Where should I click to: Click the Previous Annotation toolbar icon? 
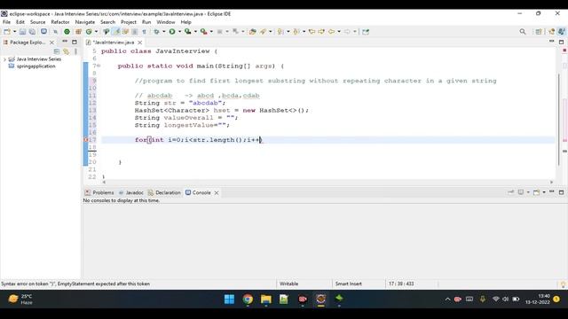pyautogui.click(x=296, y=32)
